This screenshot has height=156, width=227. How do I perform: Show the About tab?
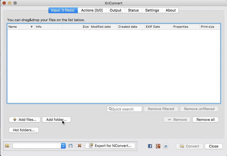171,10
